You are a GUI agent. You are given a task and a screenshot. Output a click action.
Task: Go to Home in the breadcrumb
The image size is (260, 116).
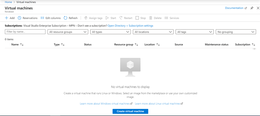coord(8,2)
